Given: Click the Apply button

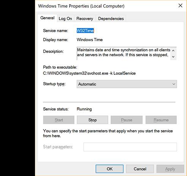Looking at the screenshot, I should (x=170, y=169).
